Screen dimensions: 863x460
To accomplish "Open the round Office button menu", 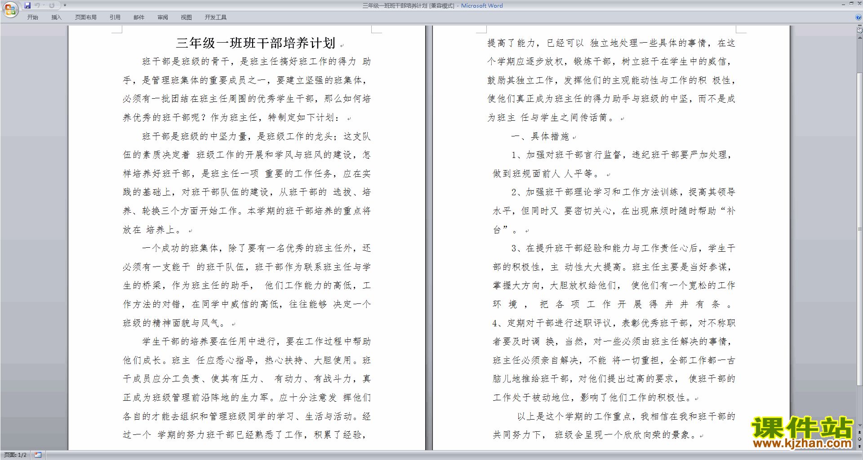I will tap(10, 9).
